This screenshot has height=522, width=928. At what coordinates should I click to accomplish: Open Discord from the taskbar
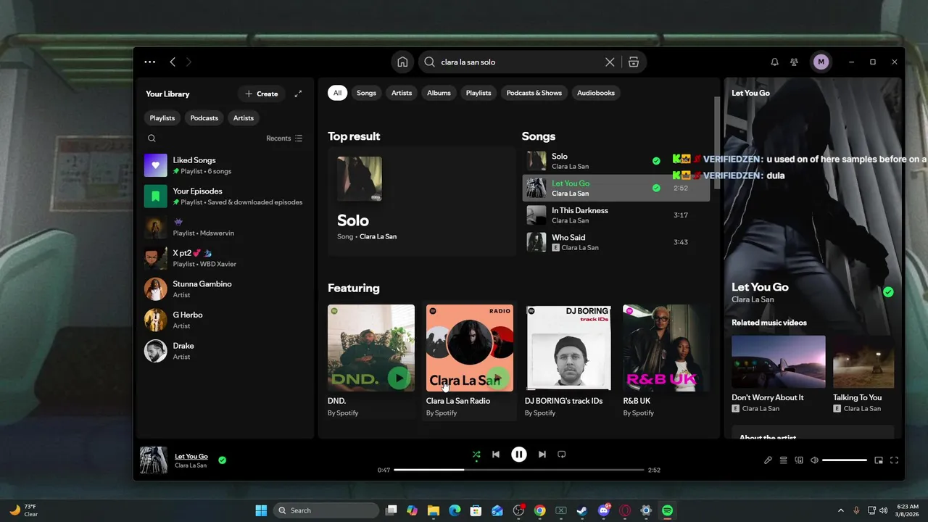click(603, 510)
